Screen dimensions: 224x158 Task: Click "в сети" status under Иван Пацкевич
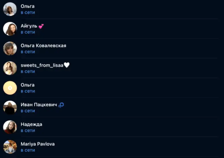pos(28,111)
